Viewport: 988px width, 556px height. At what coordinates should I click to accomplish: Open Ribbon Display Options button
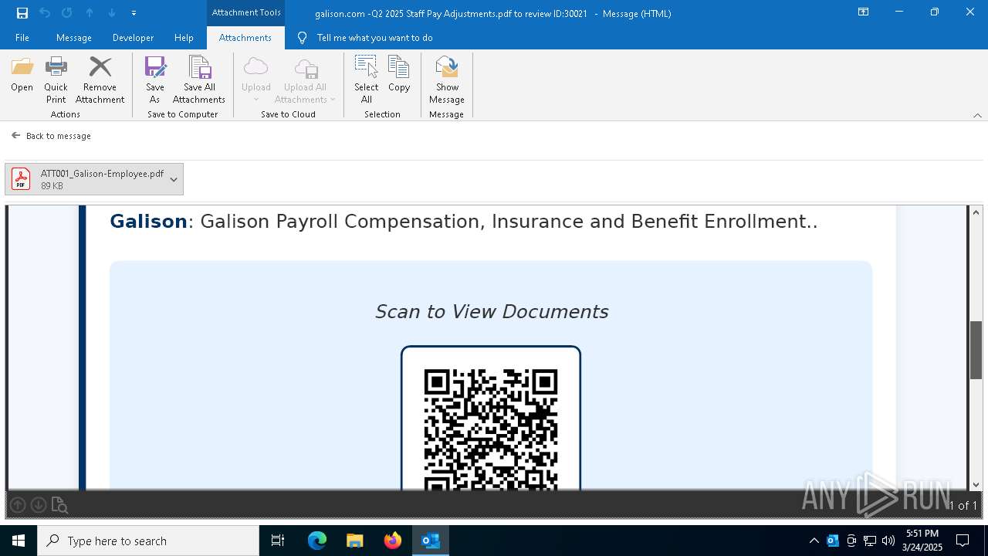click(x=864, y=12)
